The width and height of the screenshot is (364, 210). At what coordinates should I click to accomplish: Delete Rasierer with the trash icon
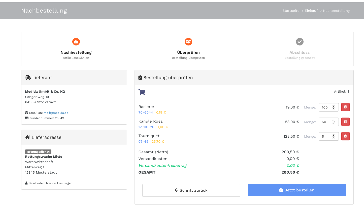pos(345,107)
